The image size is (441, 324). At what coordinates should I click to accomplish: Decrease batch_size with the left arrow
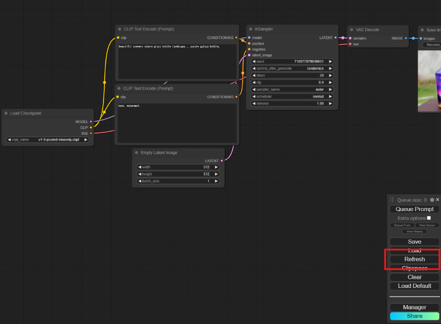(139, 181)
